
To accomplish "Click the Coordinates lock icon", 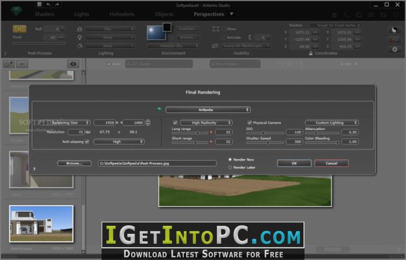I will coord(310,53).
